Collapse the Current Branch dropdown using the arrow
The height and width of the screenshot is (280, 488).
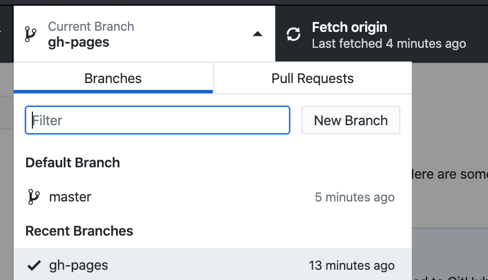(x=258, y=34)
